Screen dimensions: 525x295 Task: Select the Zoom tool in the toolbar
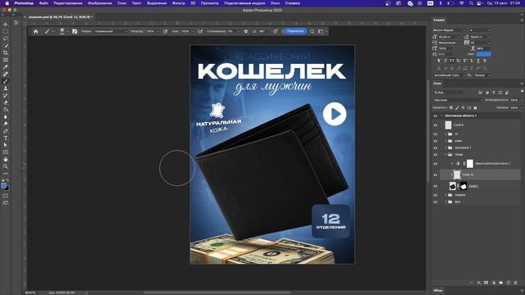click(x=6, y=166)
